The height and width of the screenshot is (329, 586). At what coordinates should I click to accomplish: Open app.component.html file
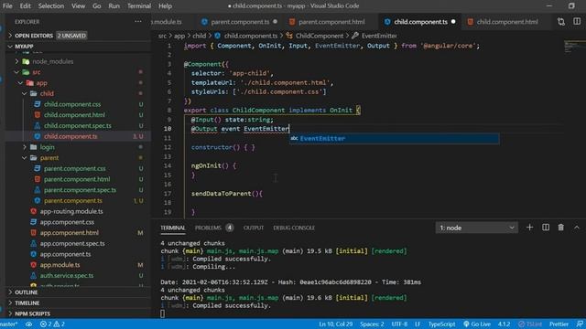(x=70, y=233)
